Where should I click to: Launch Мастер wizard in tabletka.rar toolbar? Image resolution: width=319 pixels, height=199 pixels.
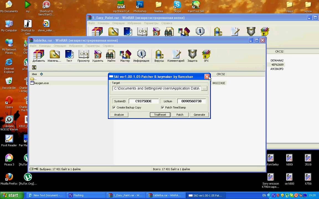click(125, 56)
